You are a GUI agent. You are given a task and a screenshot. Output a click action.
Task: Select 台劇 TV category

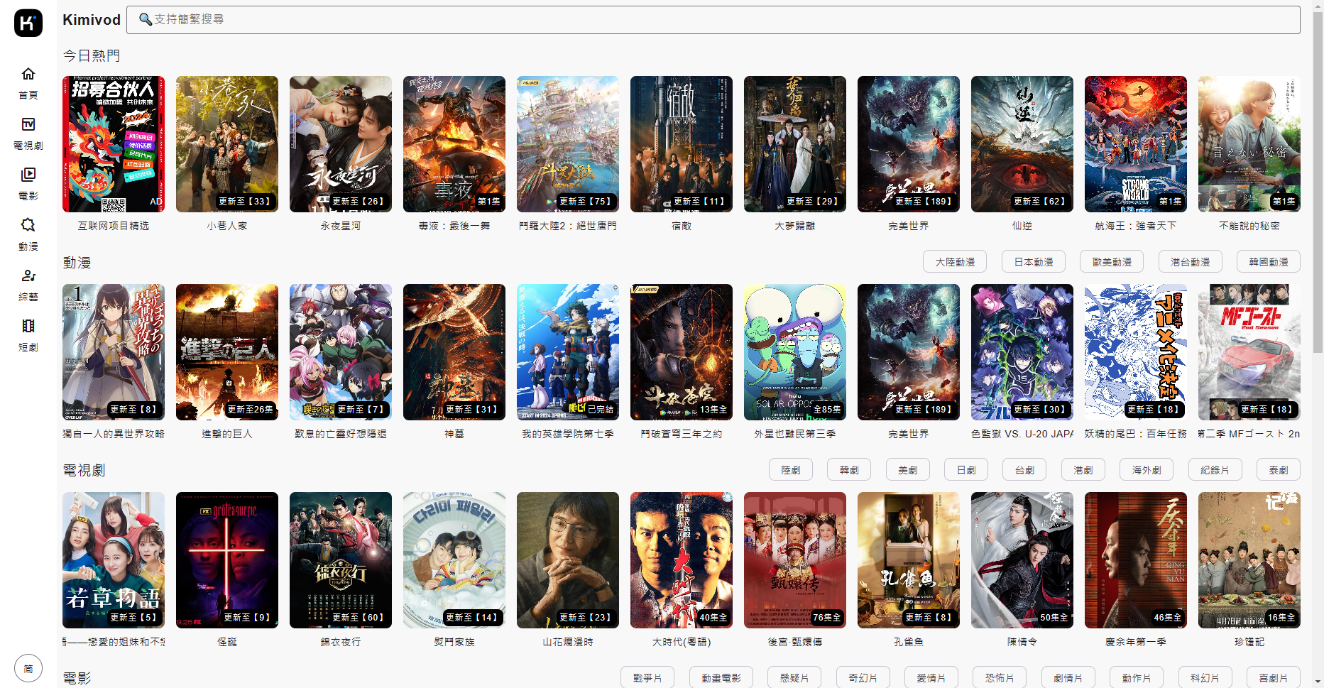(x=1024, y=470)
